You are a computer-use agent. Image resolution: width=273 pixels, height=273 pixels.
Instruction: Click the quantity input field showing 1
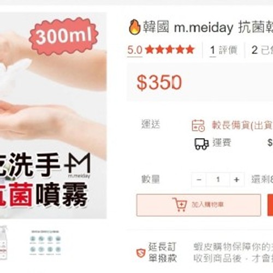pyautogui.click(x=218, y=180)
